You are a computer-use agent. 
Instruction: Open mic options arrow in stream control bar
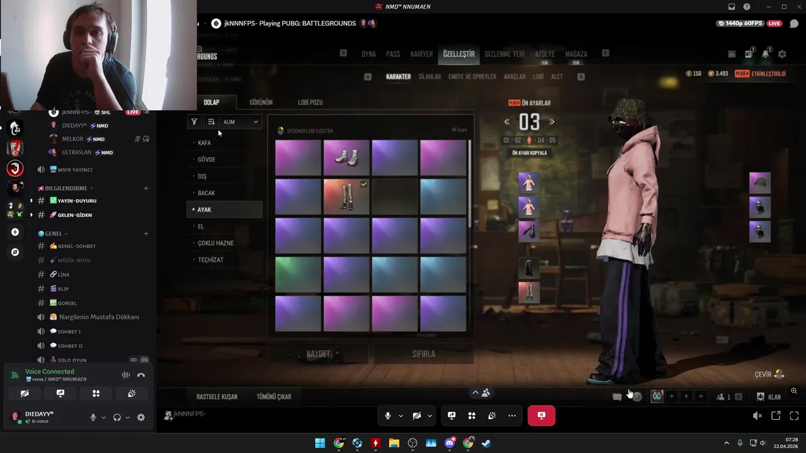(x=400, y=416)
